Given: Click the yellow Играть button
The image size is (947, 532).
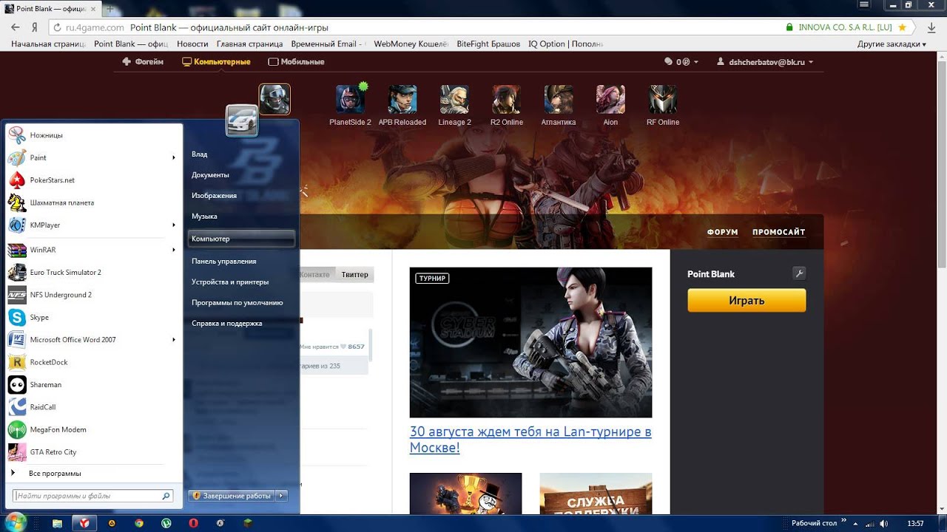Looking at the screenshot, I should [x=747, y=301].
